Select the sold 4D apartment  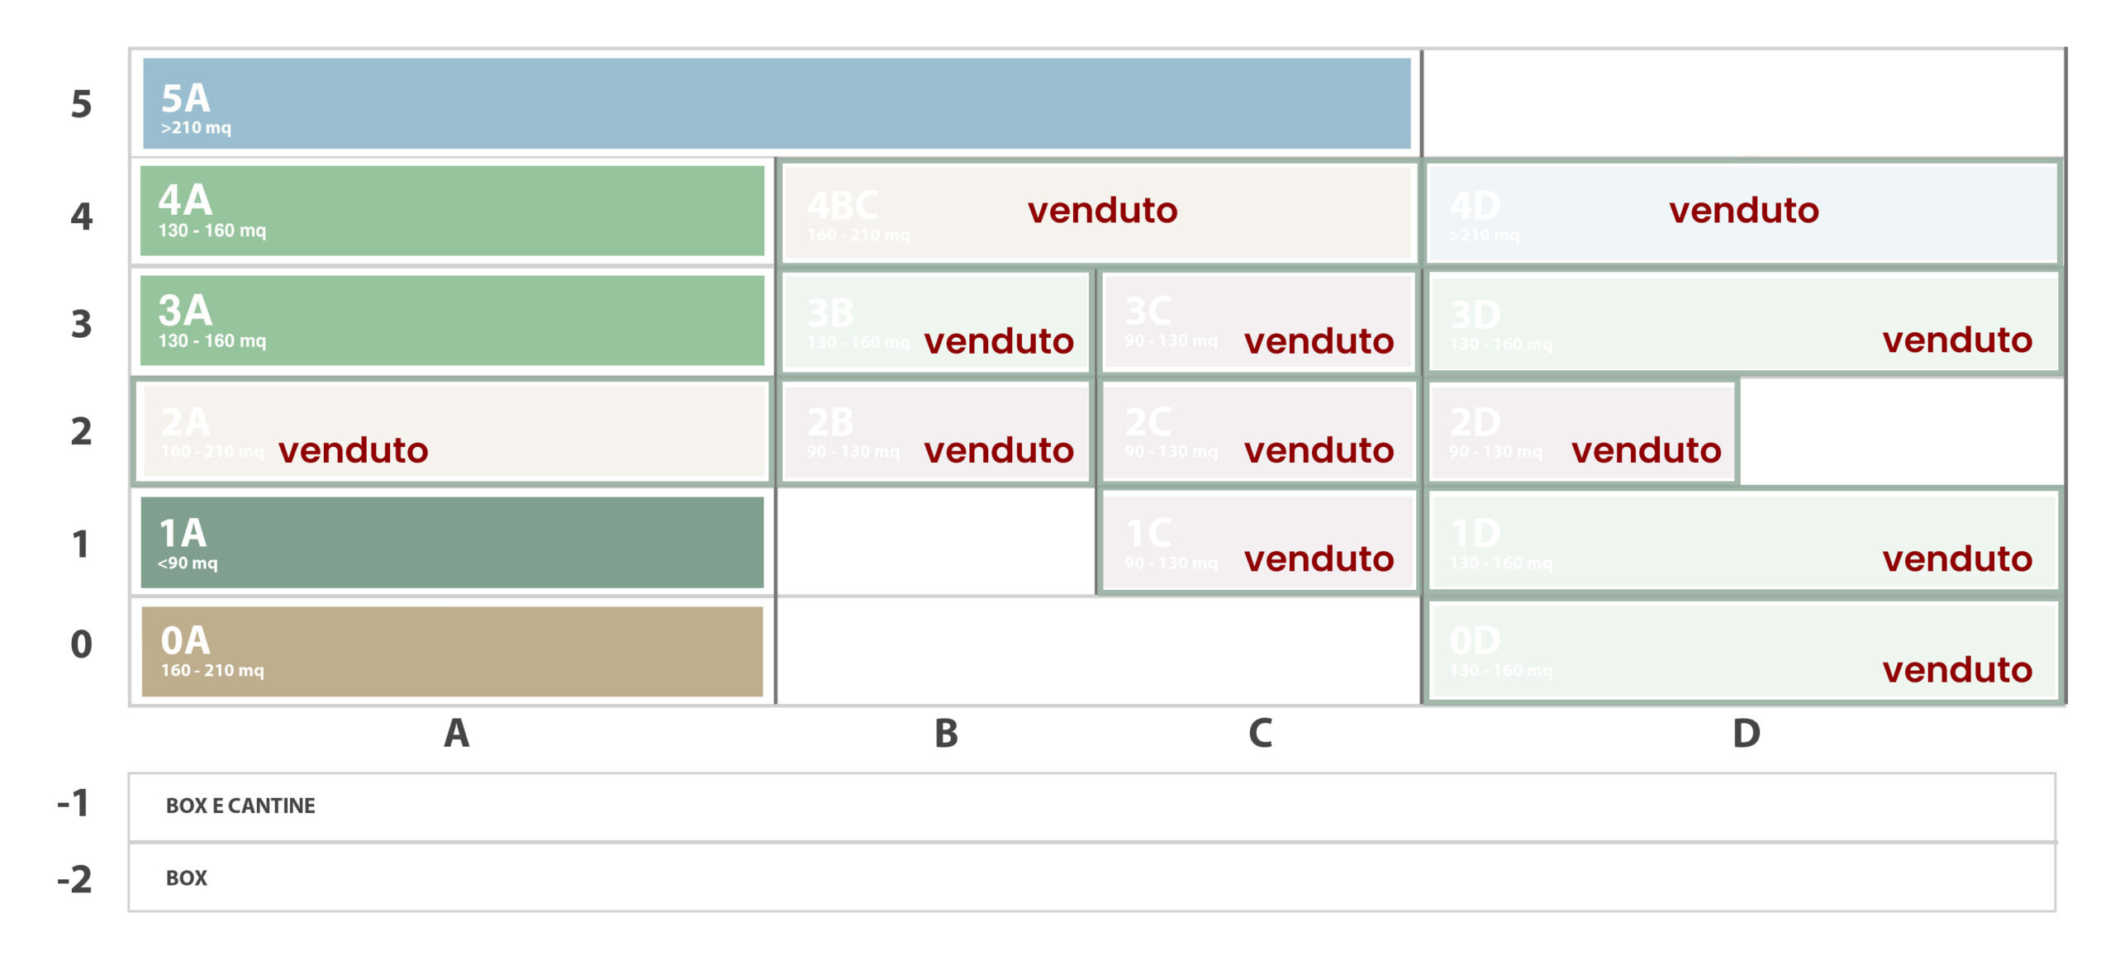pyautogui.click(x=1743, y=212)
